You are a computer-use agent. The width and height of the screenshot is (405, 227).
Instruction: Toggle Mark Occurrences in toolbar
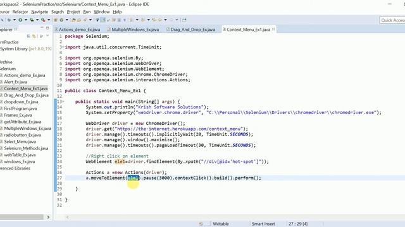click(103, 20)
